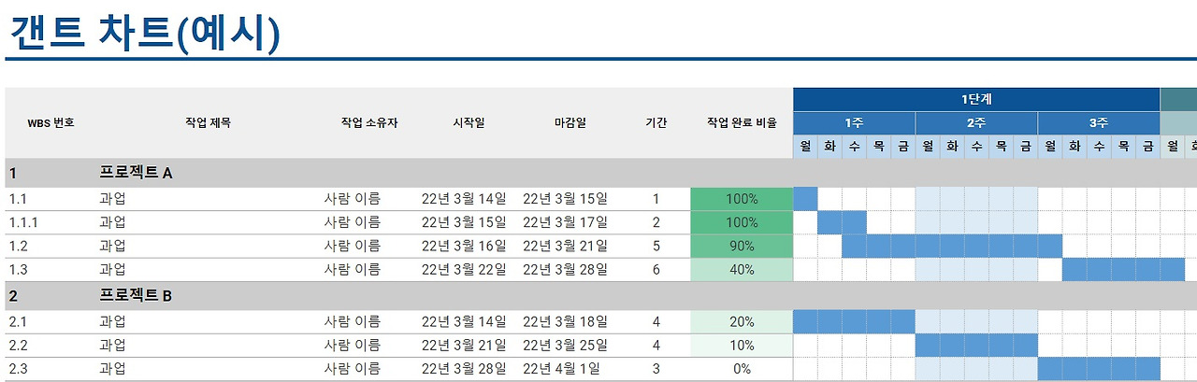Select the 40% completion cell
Screen dimensions: 1197x382
point(742,270)
